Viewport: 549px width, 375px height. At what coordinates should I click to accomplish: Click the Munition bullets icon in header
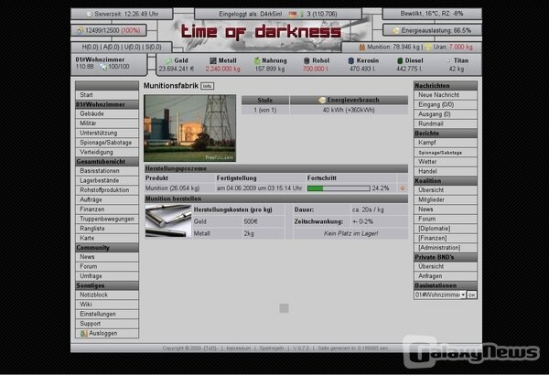click(362, 47)
